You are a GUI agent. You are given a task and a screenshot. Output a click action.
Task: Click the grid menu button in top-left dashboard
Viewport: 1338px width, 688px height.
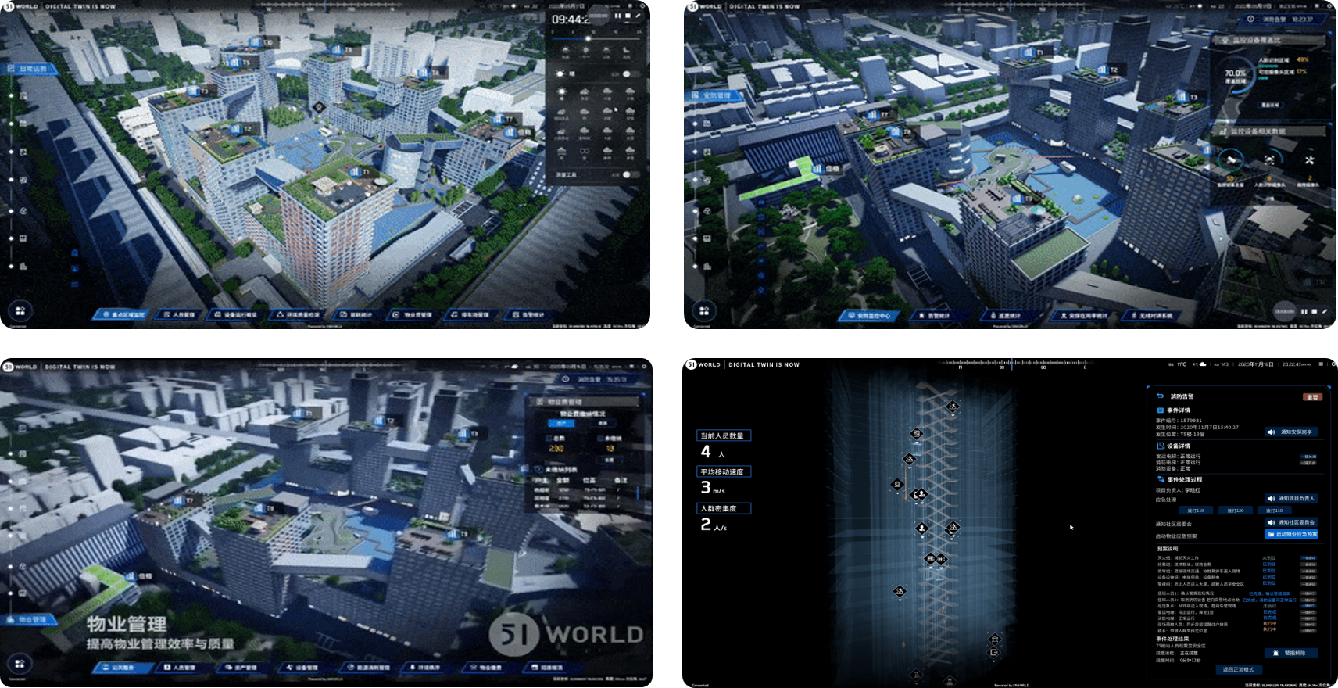click(20, 310)
